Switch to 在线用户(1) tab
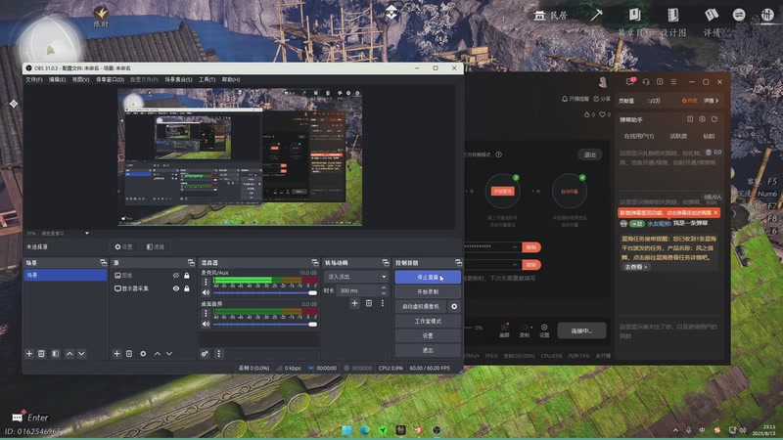783x440 pixels. 639,136
